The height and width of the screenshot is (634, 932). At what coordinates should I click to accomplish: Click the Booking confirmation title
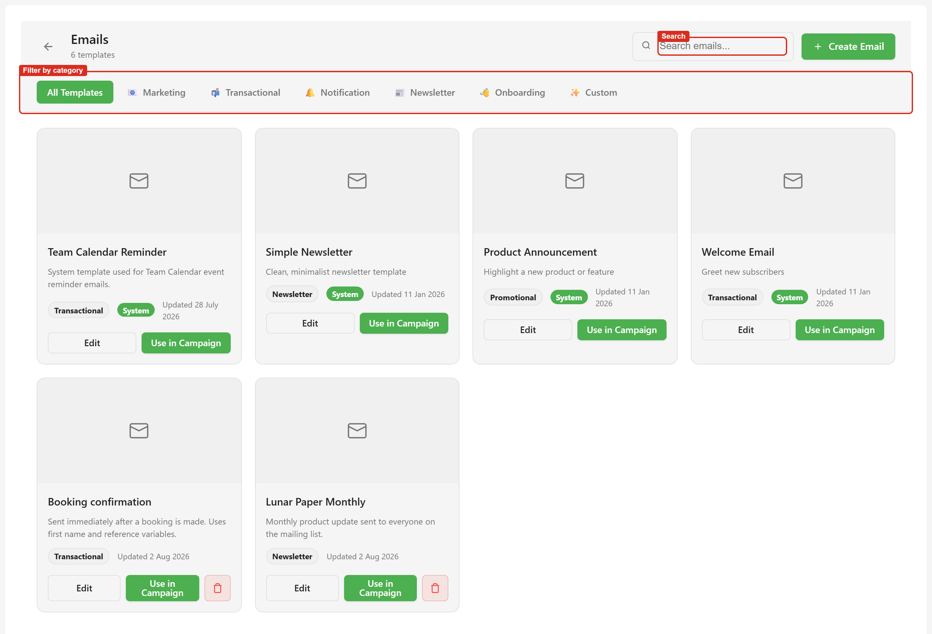click(x=99, y=502)
